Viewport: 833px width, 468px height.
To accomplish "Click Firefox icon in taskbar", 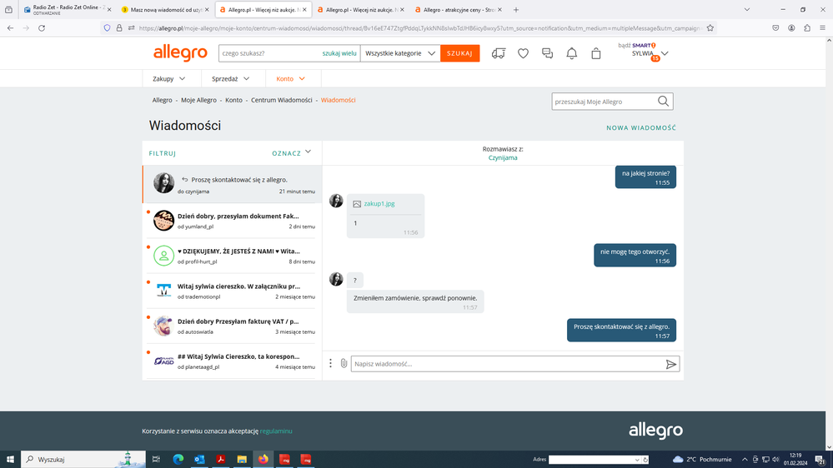I will tap(263, 459).
